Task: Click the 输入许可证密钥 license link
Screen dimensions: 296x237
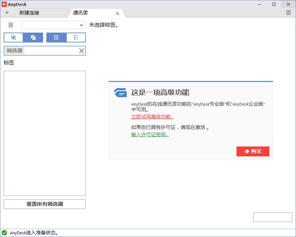Action: click(x=150, y=135)
